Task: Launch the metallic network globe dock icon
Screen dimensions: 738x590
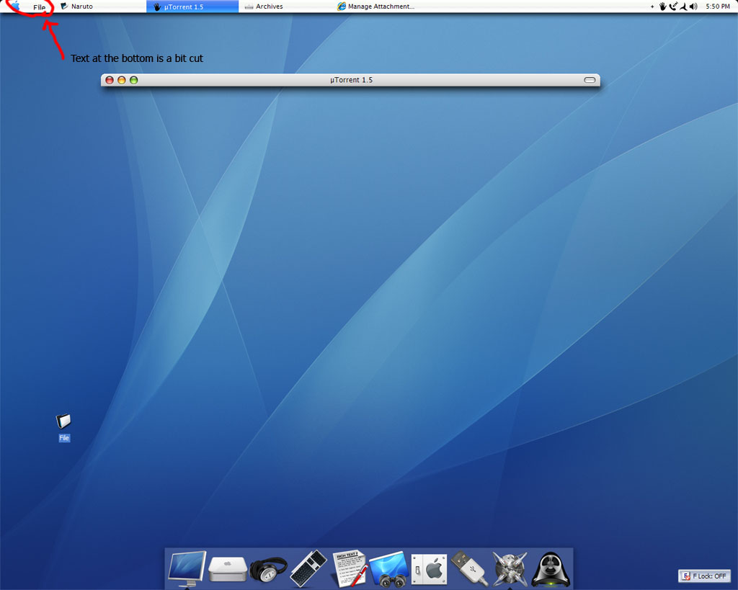Action: pos(510,569)
